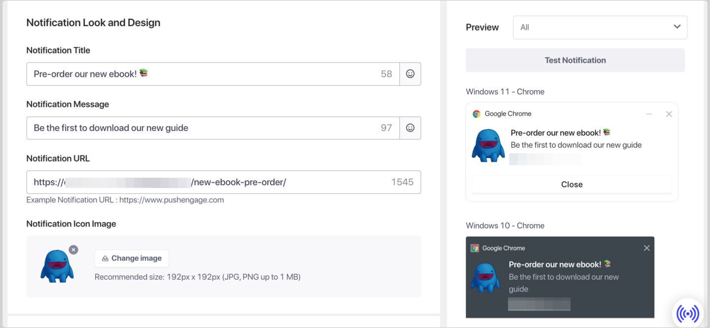This screenshot has width=710, height=328.
Task: Click the Change image button
Action: tap(132, 258)
